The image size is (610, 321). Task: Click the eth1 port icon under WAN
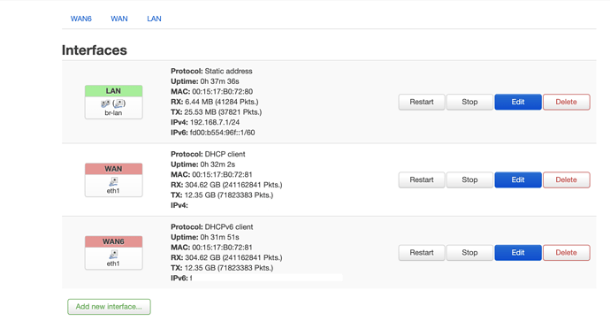click(x=113, y=181)
